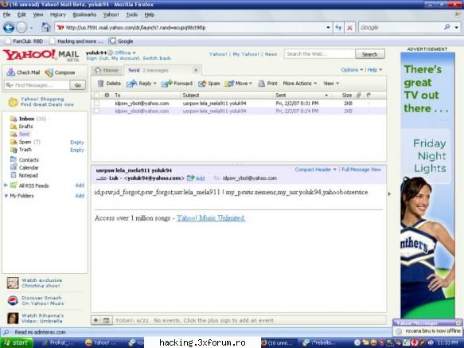464x348 pixels.
Task: Switch to the Home tab
Action: pos(107,70)
